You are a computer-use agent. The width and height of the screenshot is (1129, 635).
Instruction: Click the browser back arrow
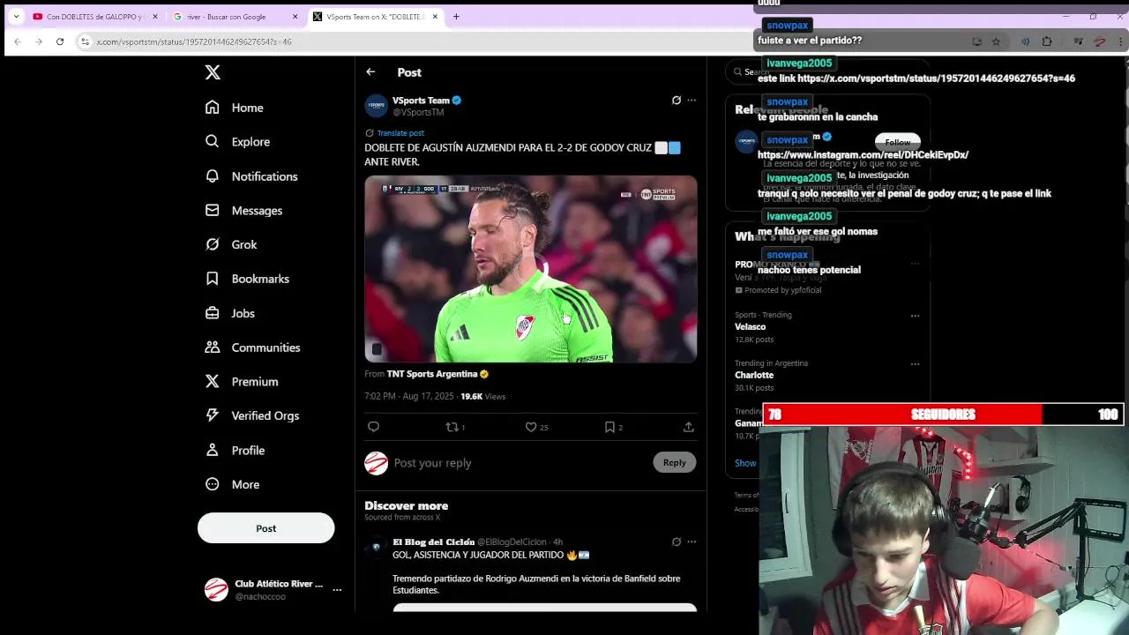(17, 41)
